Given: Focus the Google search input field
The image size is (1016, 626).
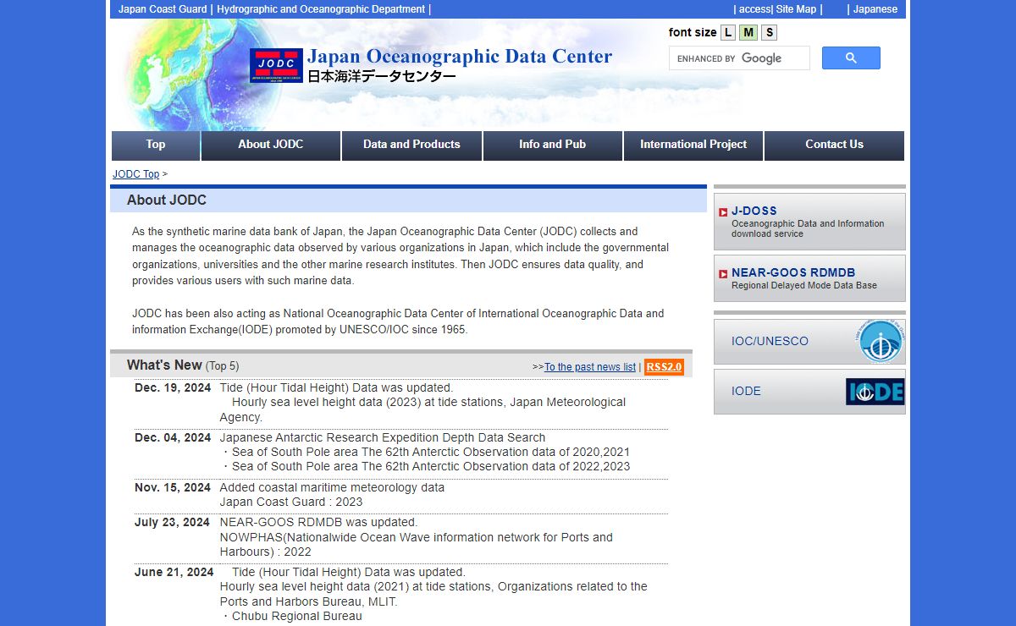Looking at the screenshot, I should pyautogui.click(x=739, y=58).
